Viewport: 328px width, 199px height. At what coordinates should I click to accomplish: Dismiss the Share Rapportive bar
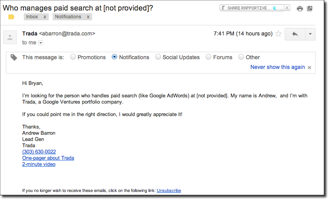tap(287, 8)
